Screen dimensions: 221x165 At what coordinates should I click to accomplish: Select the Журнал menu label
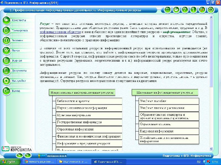tap(17, 61)
